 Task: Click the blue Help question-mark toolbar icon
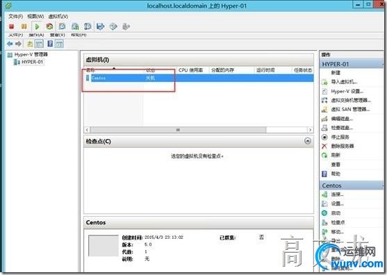(x=50, y=44)
